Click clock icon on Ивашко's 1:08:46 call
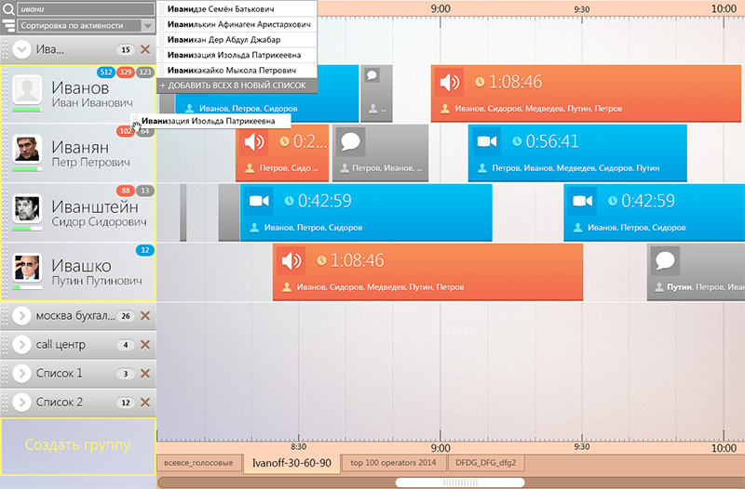This screenshot has height=489, width=745. point(321,260)
